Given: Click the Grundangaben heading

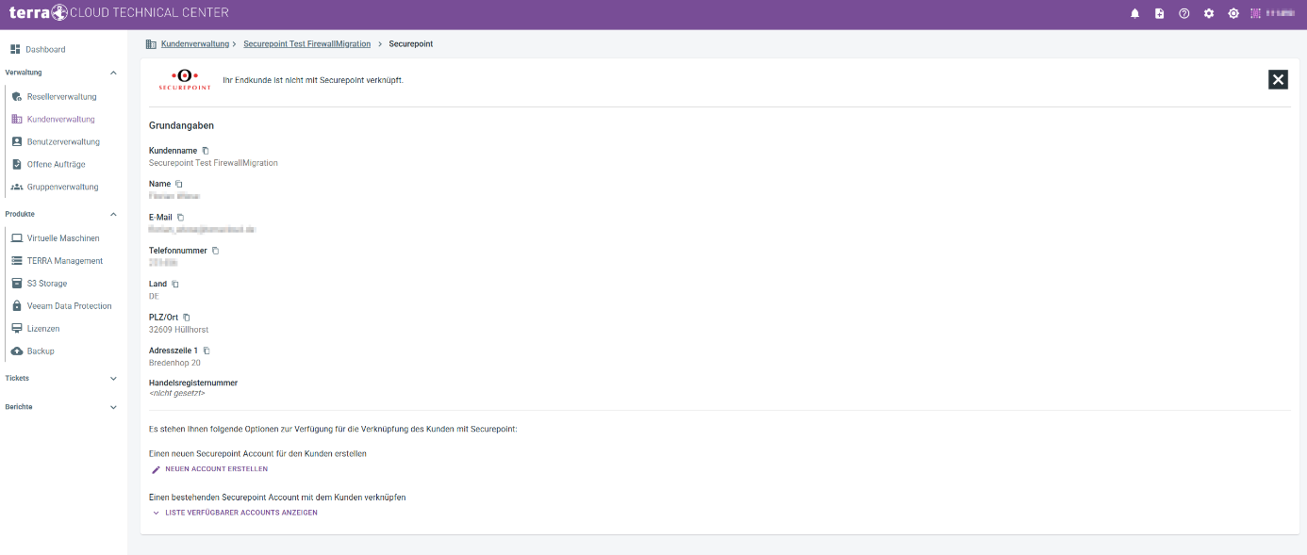Looking at the screenshot, I should pyautogui.click(x=181, y=125).
